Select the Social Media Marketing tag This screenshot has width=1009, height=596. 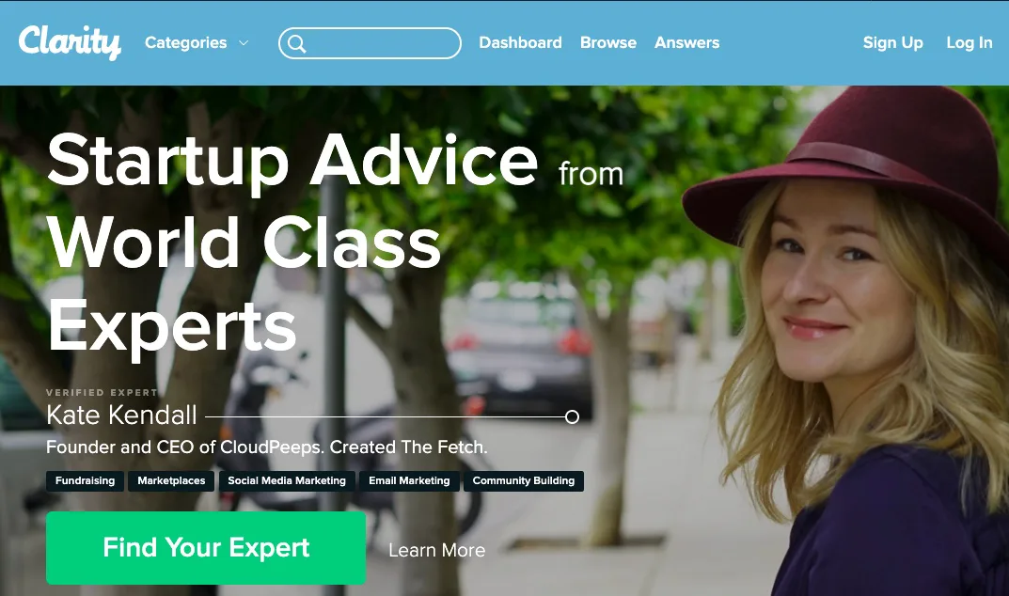coord(287,480)
